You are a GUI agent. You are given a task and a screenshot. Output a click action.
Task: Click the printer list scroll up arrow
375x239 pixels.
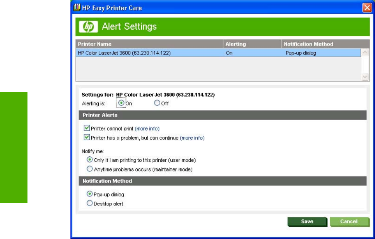pyautogui.click(x=365, y=53)
